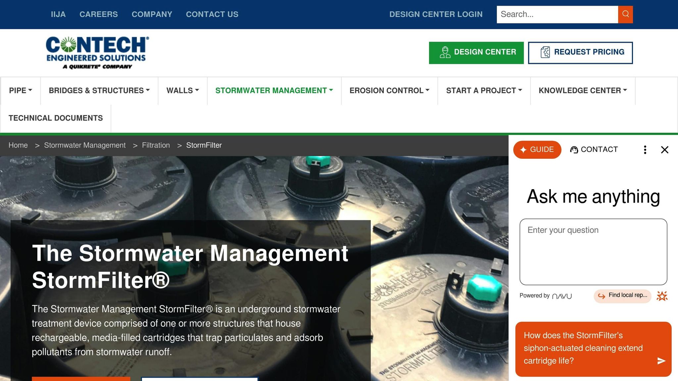Click the green Design Center button
Viewport: 678px width, 381px height.
click(476, 53)
